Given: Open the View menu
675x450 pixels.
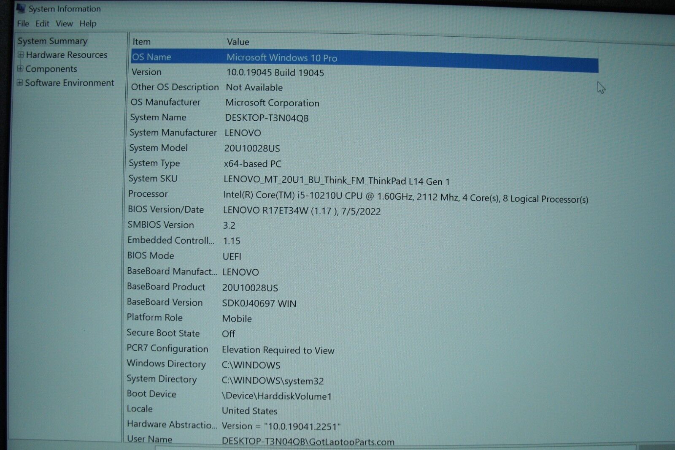Looking at the screenshot, I should coord(64,24).
